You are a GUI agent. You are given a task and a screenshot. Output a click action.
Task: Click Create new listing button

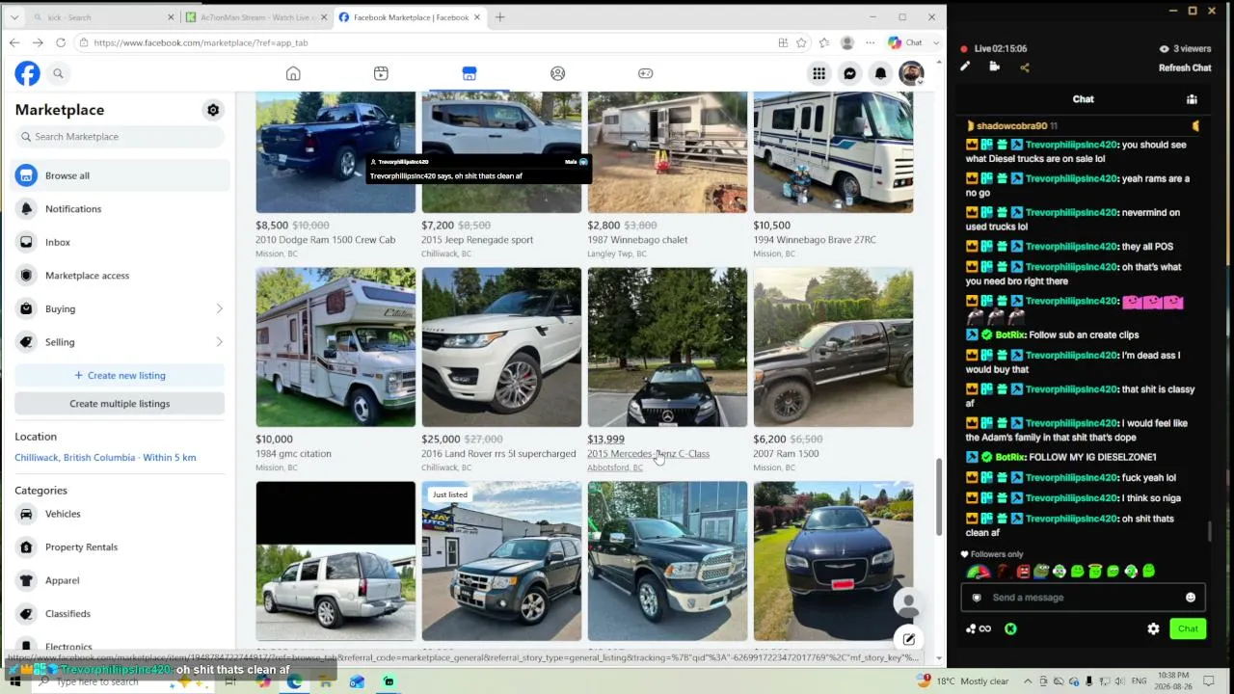coord(120,375)
